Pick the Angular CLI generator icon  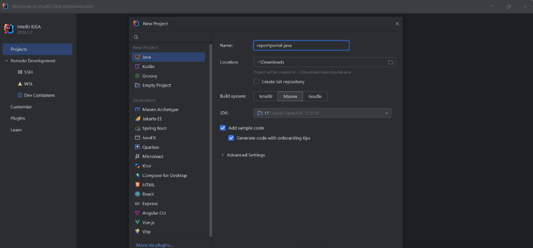pyautogui.click(x=137, y=213)
